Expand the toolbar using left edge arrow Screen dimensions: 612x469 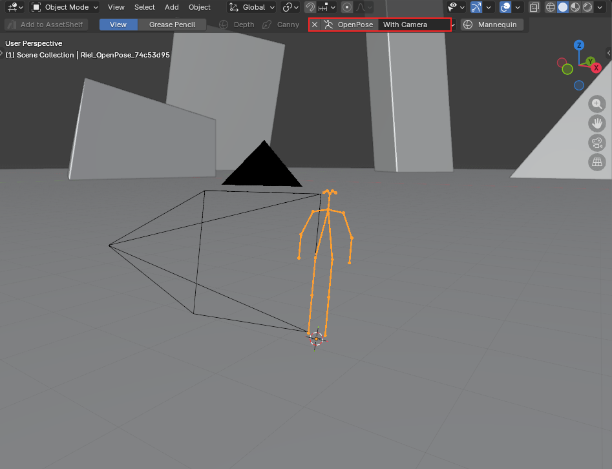coord(2,53)
